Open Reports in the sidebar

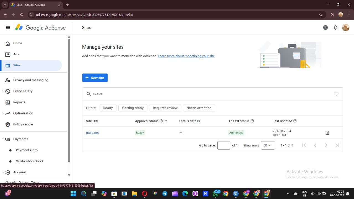coord(31,102)
